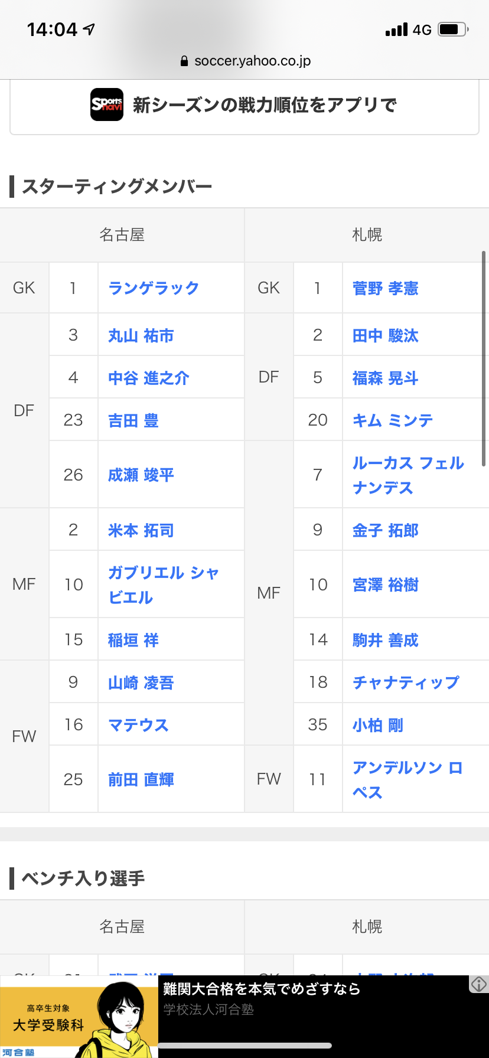The height and width of the screenshot is (1058, 489).
Task: Select player 中谷 進之介
Action: click(x=149, y=378)
